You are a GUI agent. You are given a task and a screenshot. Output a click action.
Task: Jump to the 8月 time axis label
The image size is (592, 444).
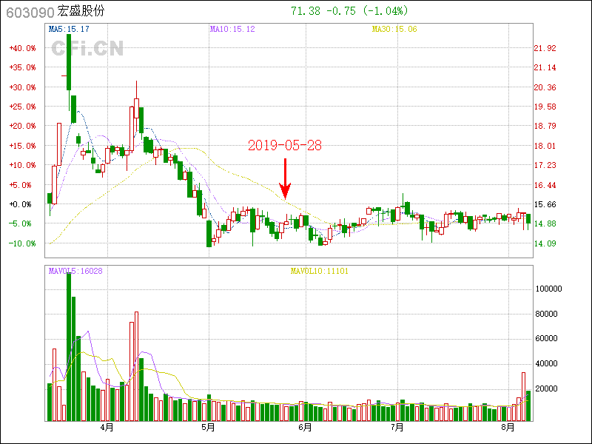(x=507, y=428)
